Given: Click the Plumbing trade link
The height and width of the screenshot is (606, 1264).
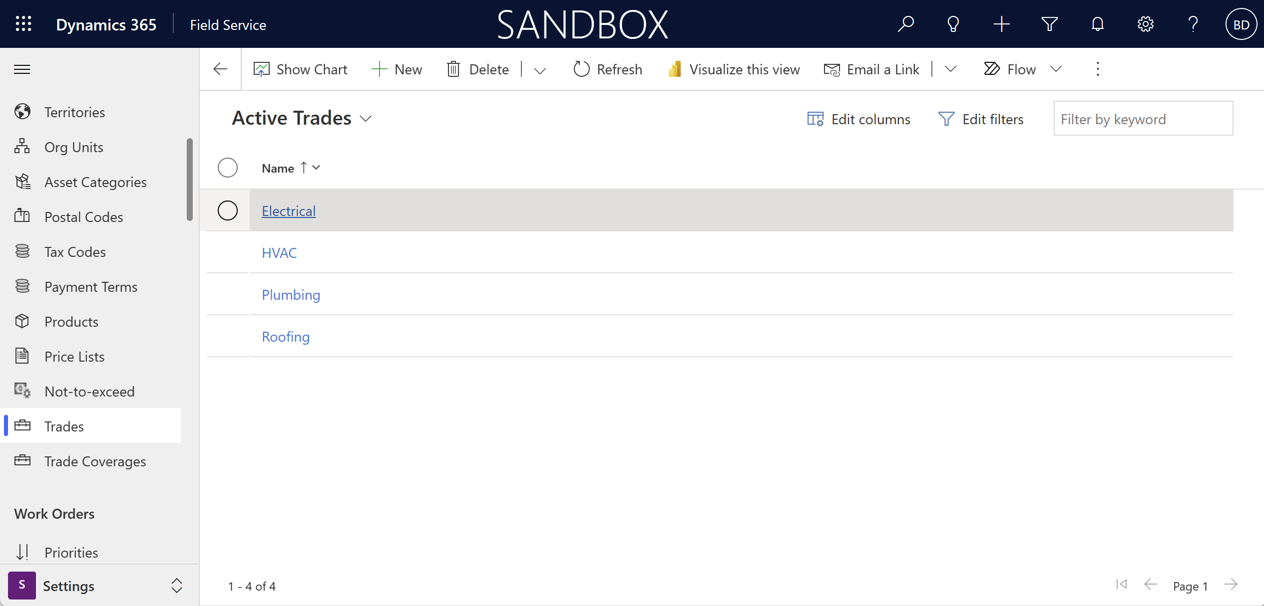Looking at the screenshot, I should tap(291, 295).
